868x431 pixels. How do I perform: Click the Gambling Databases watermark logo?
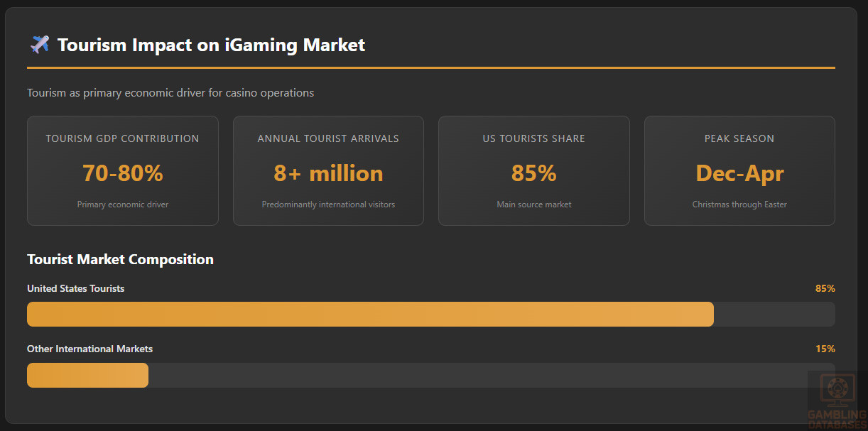pos(837,400)
